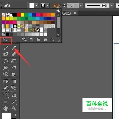Open Show Swatch Kinds menu
The image size is (119, 119).
[x=24, y=40]
